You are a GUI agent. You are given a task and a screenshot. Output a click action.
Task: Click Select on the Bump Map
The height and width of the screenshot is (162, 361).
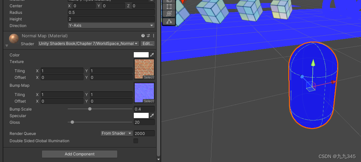149,101
